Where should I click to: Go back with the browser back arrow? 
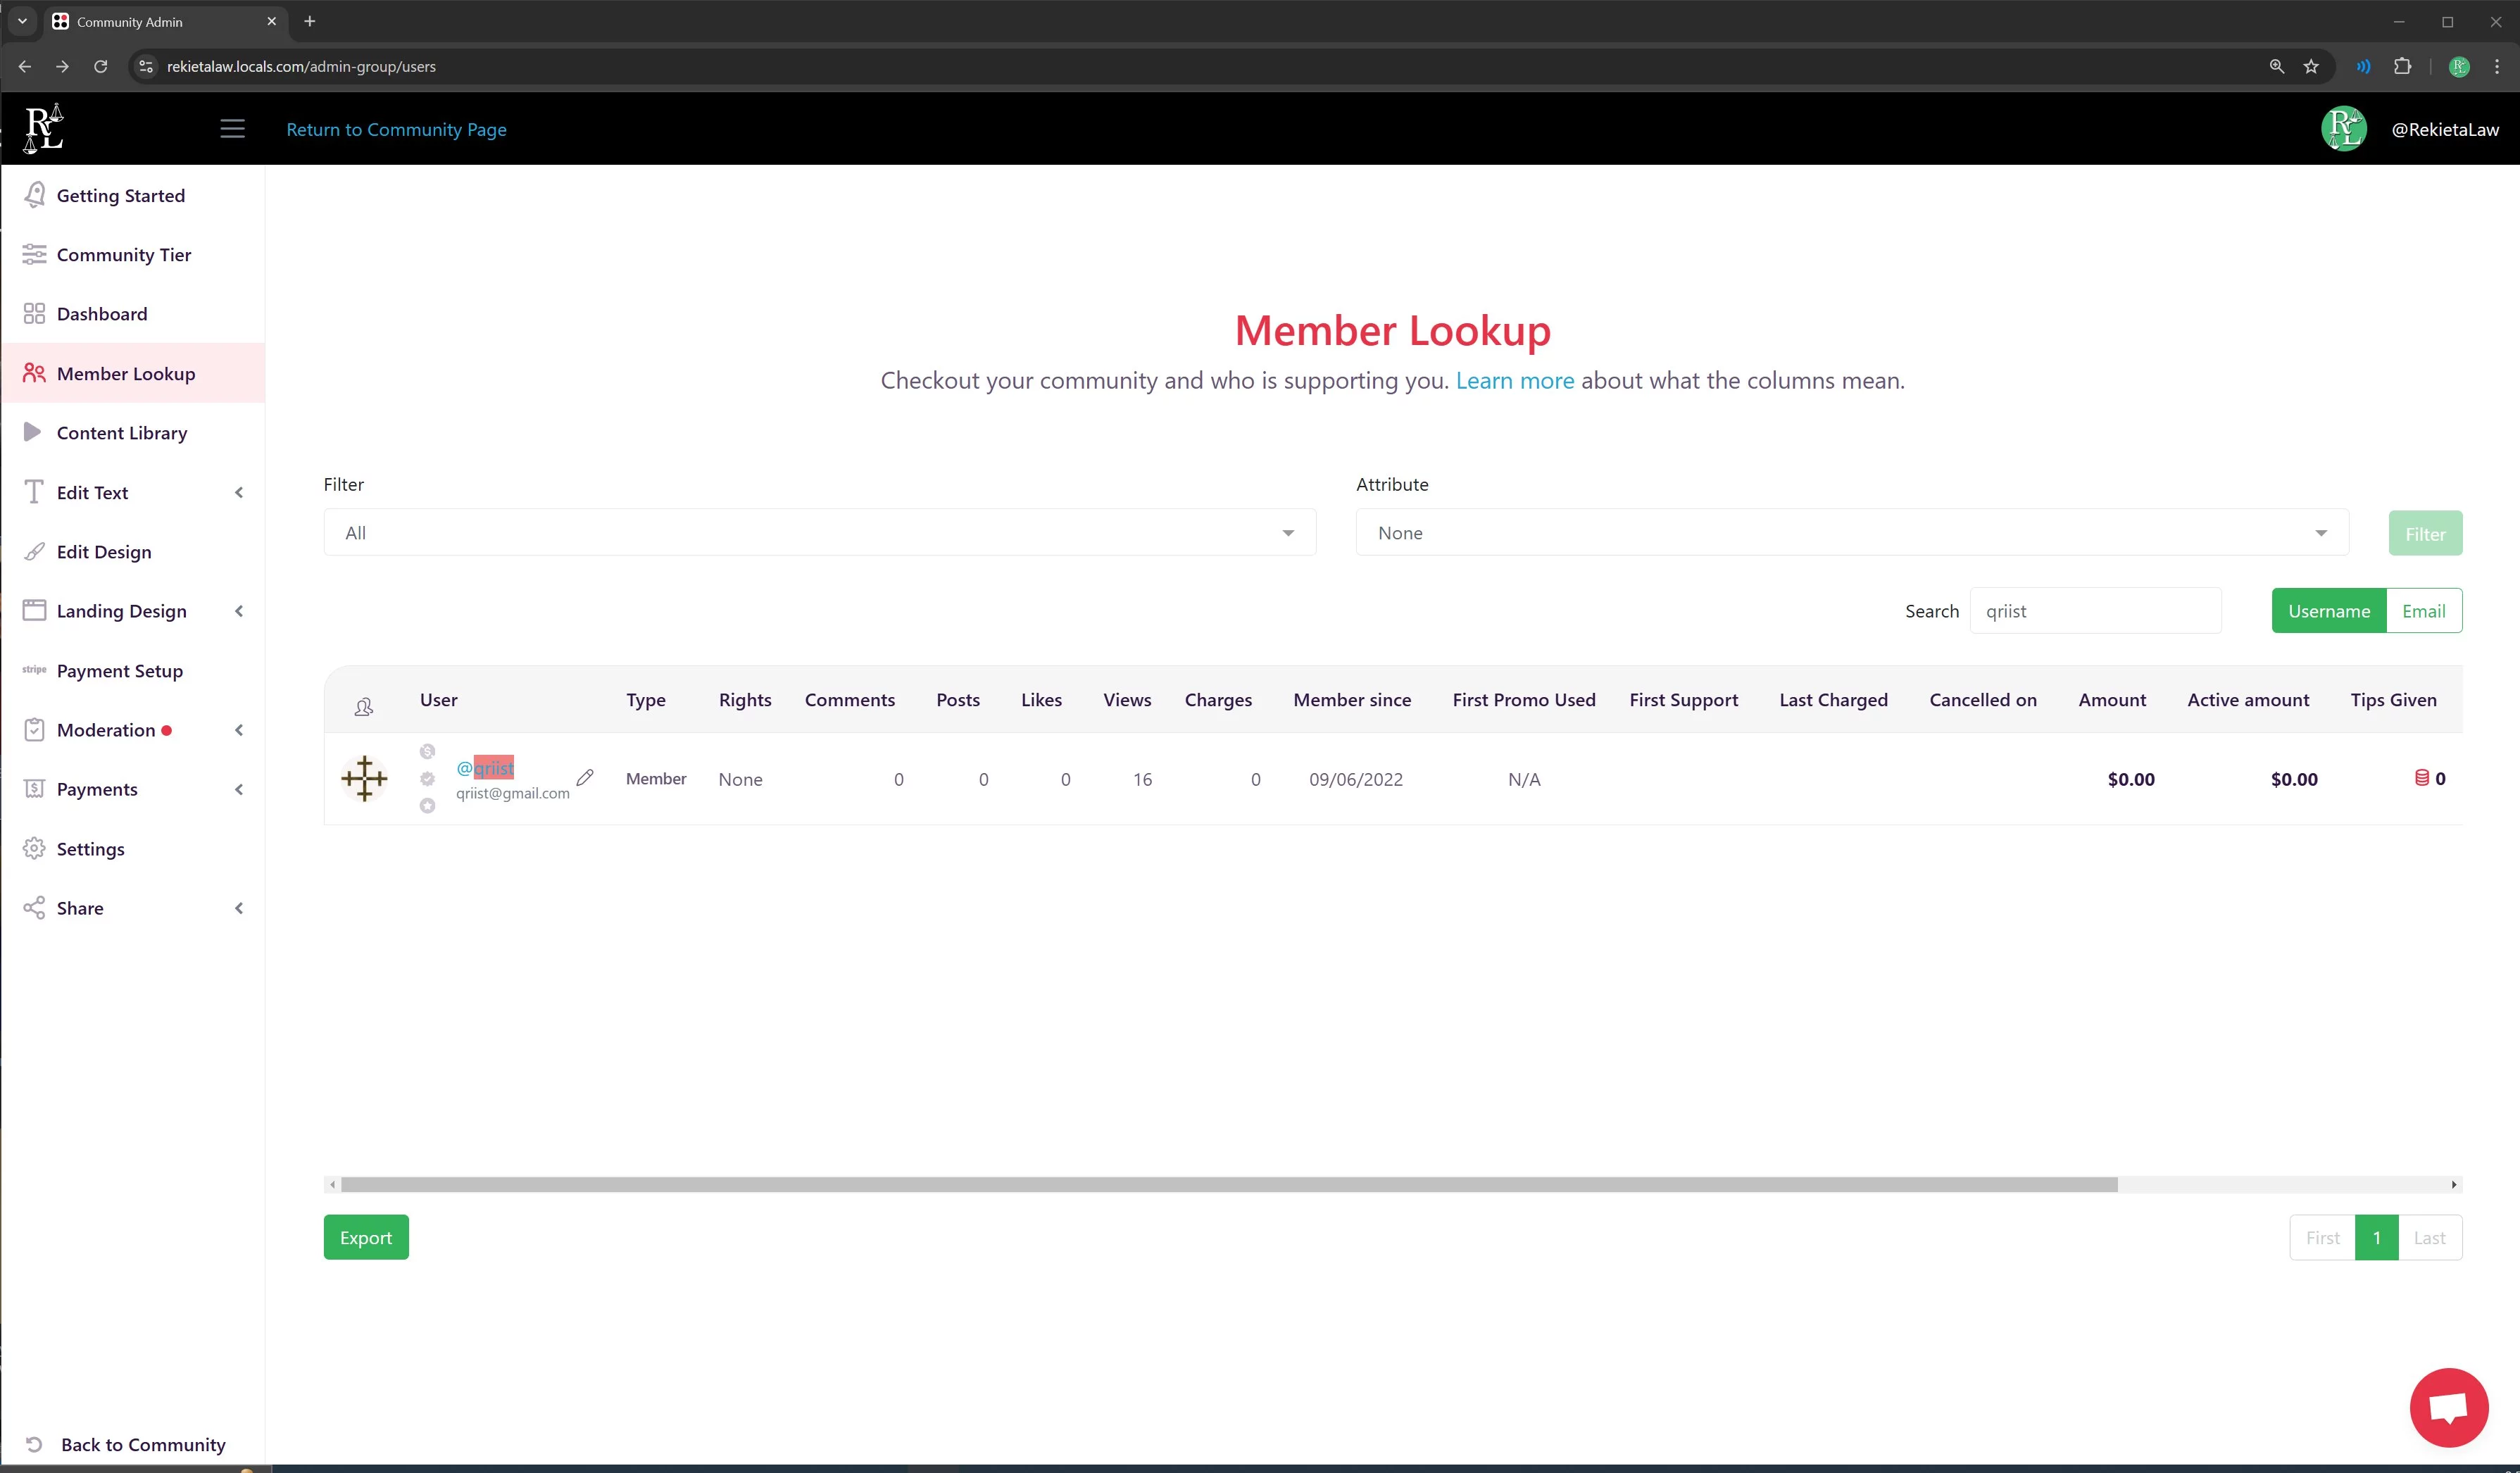pyautogui.click(x=25, y=66)
